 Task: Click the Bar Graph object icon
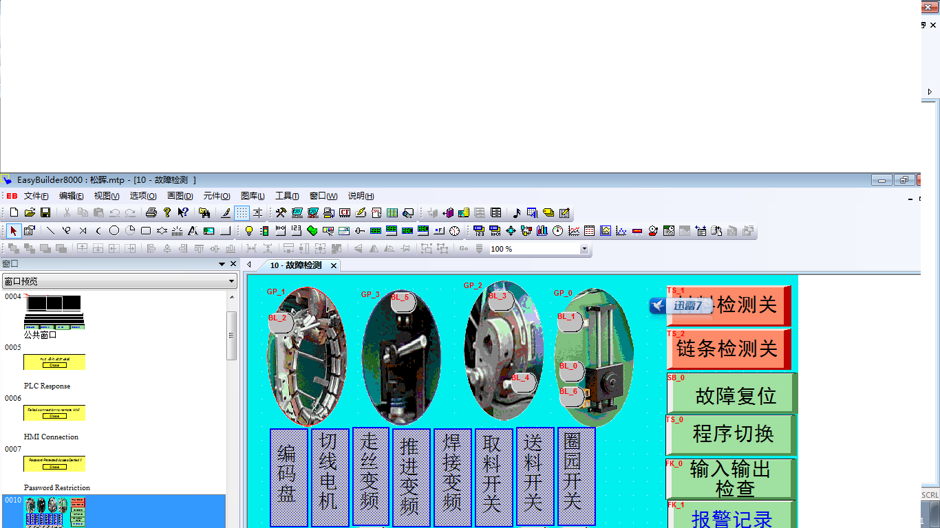(542, 231)
